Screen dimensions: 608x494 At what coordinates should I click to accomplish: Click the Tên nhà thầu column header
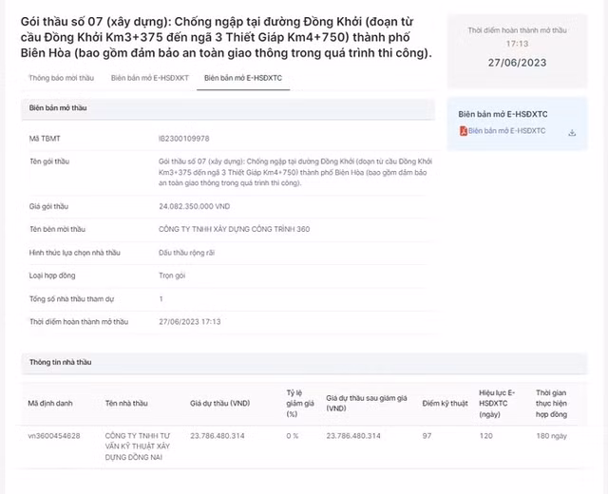(x=127, y=403)
